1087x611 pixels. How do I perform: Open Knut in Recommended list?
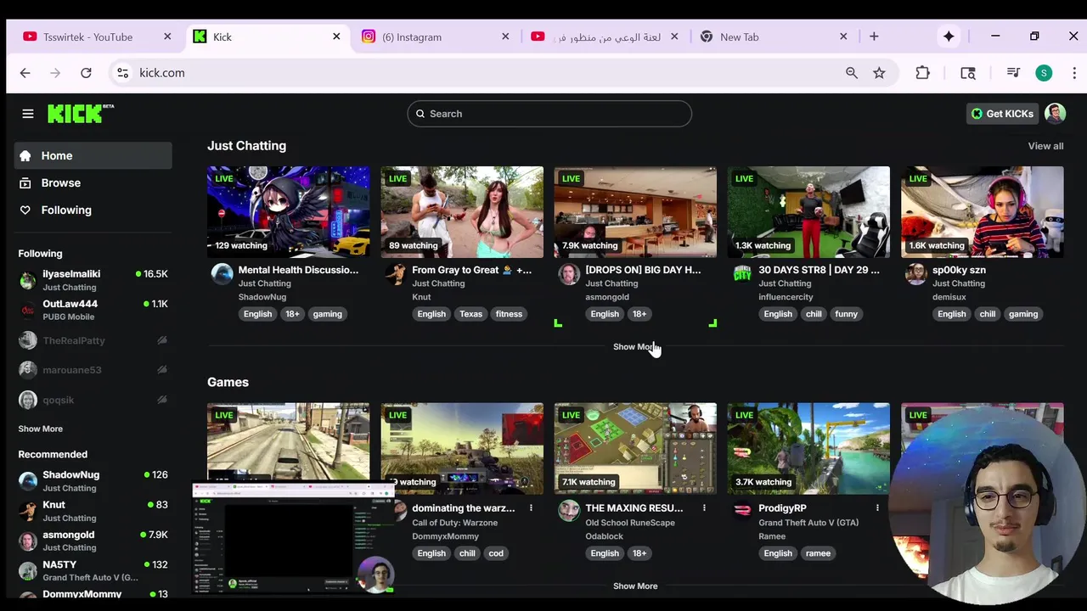(x=93, y=511)
